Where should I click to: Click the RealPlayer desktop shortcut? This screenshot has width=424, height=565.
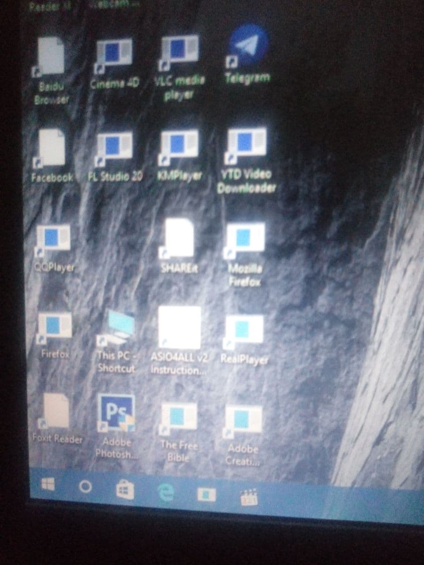click(244, 332)
